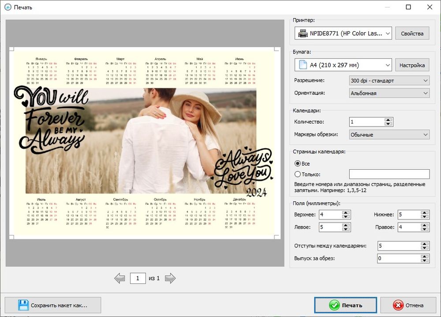Click the floppy disk save layout icon

click(23, 305)
